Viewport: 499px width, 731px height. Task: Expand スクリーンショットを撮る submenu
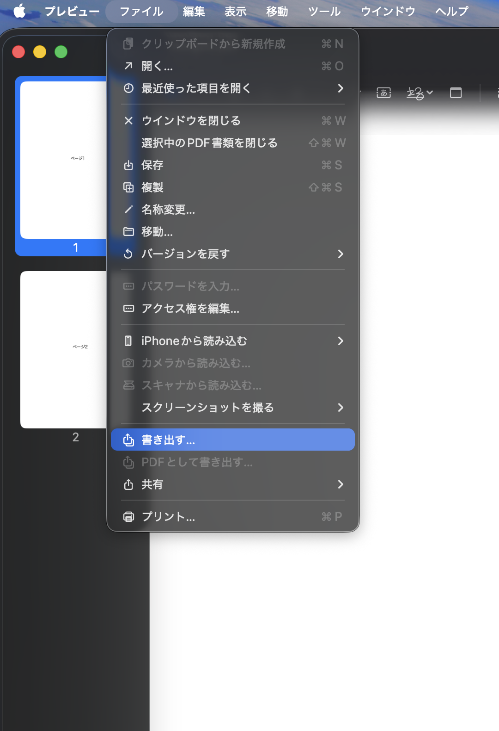coord(233,408)
